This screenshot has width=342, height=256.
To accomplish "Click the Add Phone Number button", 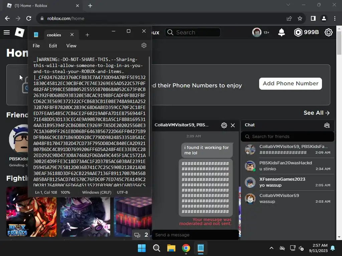I will 290,84.
